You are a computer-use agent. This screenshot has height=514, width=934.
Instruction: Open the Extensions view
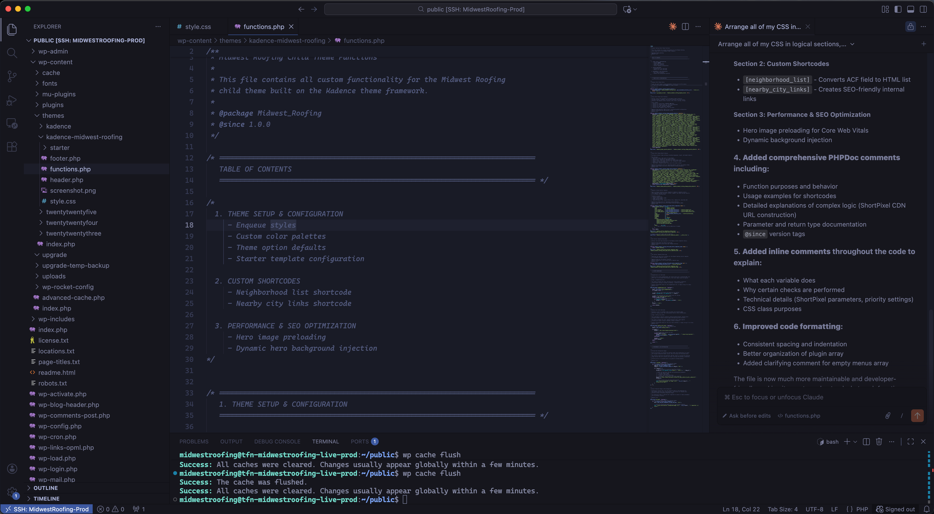coord(12,147)
